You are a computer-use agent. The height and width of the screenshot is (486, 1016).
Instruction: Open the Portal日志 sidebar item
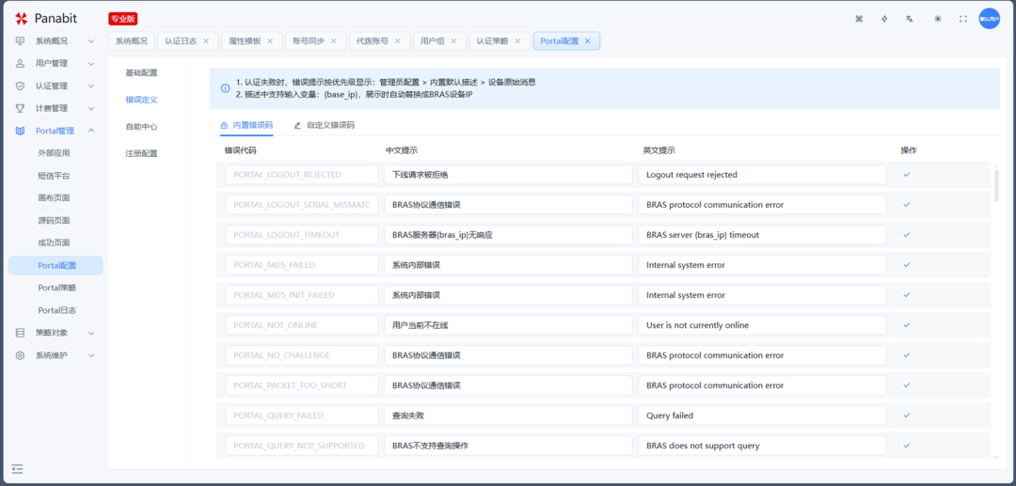tap(56, 310)
